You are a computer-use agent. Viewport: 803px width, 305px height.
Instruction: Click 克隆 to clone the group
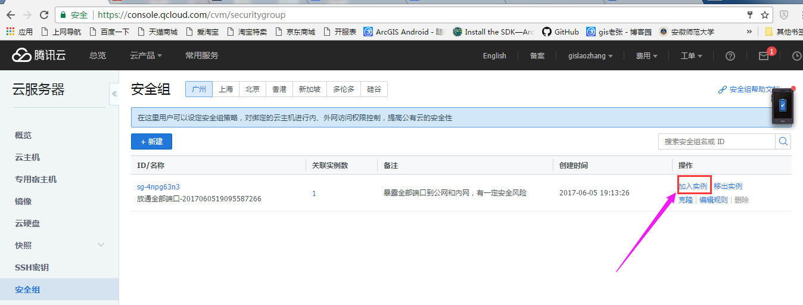point(686,200)
